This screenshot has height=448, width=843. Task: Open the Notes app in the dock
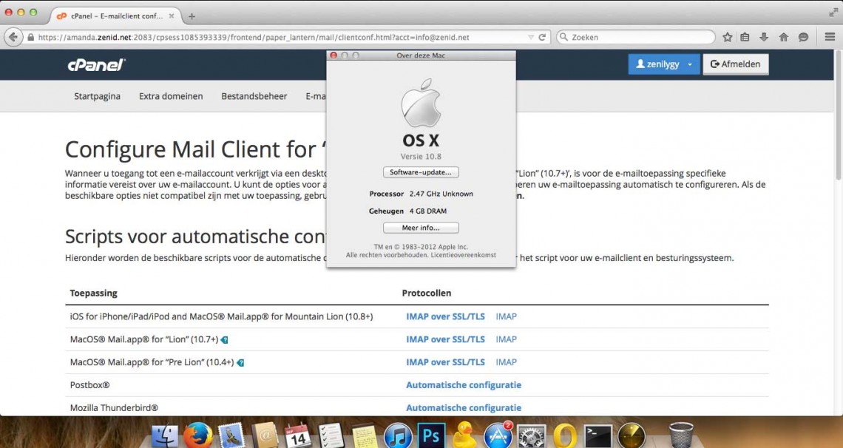pos(365,435)
